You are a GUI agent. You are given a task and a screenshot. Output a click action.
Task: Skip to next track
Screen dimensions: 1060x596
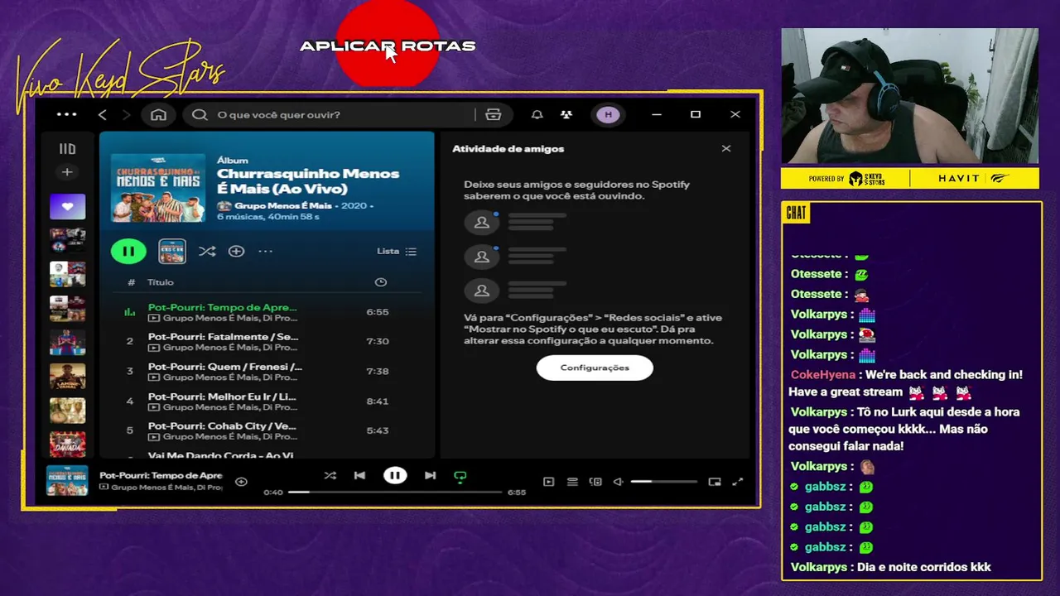tap(430, 475)
